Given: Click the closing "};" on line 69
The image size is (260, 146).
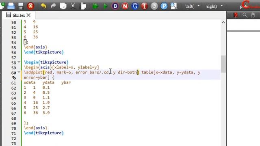Looking at the screenshot, I should click(x=26, y=123).
